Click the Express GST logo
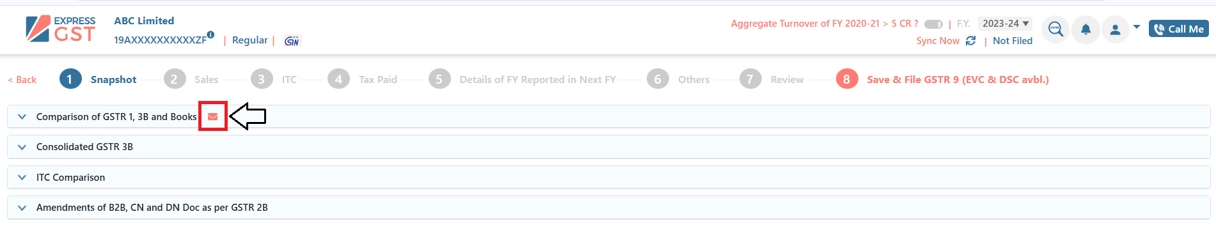Viewport: 1216px width, 237px height. [x=61, y=29]
